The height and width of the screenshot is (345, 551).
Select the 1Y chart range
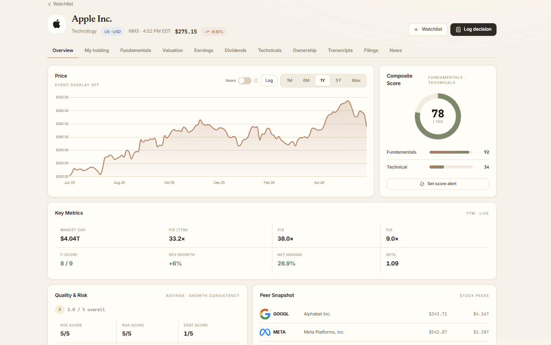tap(322, 81)
